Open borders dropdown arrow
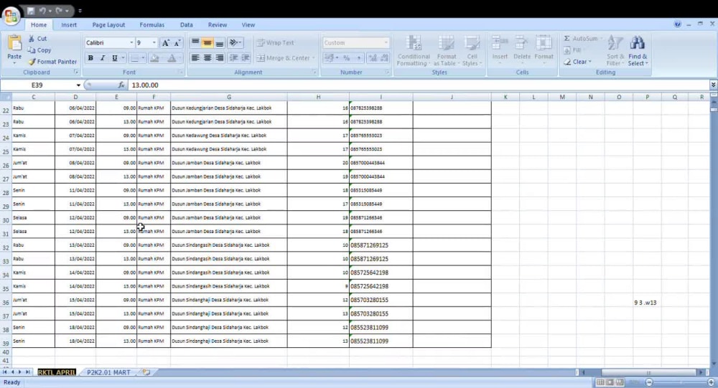 coord(143,58)
